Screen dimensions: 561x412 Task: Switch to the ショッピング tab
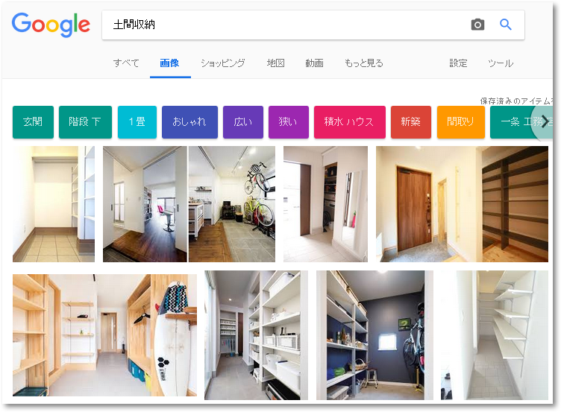(x=222, y=63)
